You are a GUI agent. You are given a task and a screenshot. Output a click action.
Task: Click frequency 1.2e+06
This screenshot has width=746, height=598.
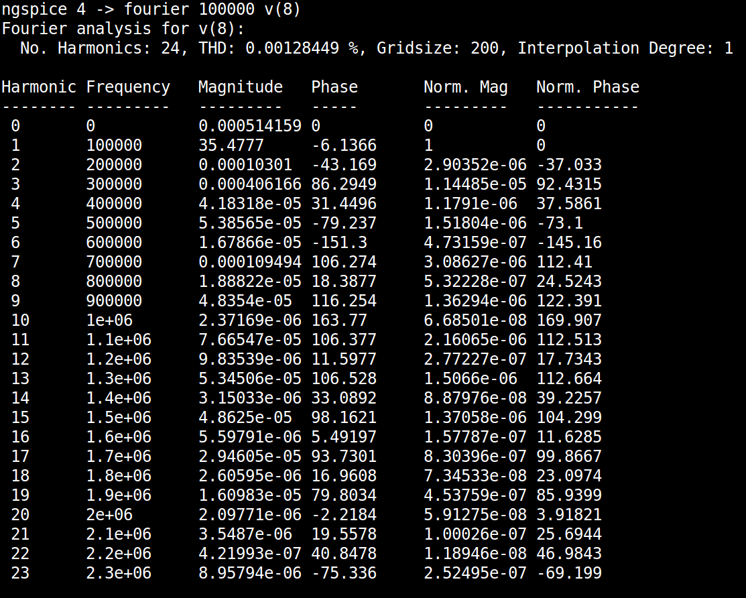[119, 359]
